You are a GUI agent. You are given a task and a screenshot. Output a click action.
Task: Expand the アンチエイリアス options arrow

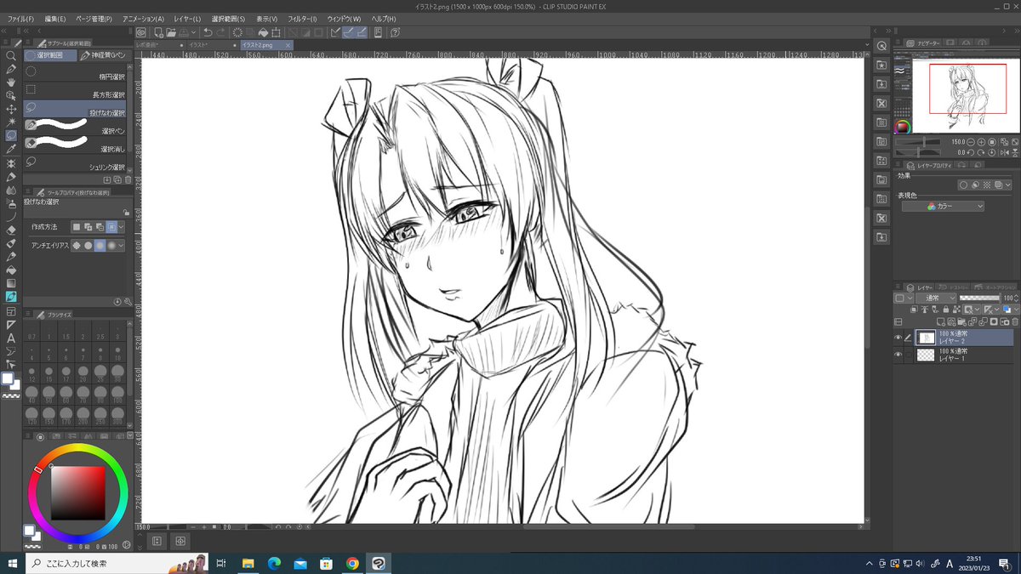coord(121,245)
